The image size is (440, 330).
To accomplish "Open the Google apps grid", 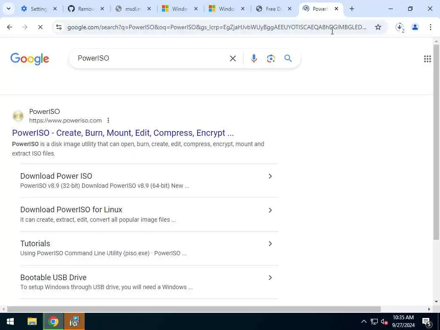I will pyautogui.click(x=428, y=58).
